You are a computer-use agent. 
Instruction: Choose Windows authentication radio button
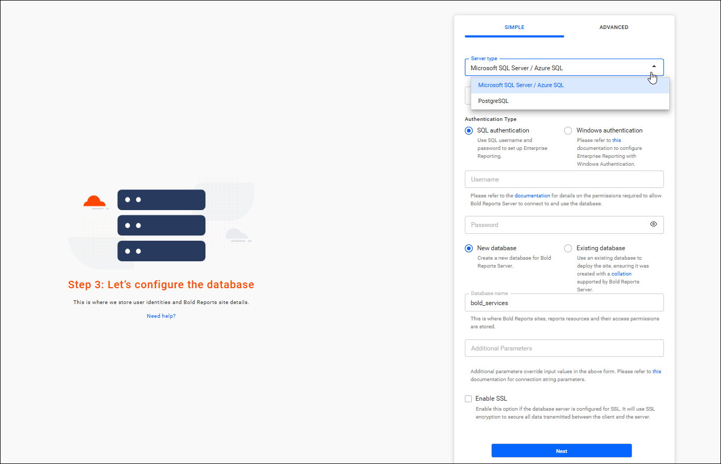(568, 130)
